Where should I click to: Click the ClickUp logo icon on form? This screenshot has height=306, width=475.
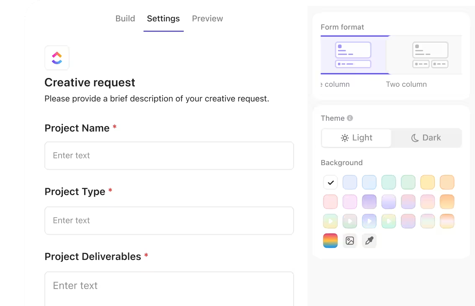click(57, 58)
